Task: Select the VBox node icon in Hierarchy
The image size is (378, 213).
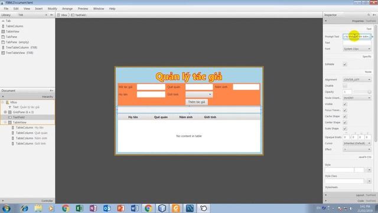Action: point(7,102)
